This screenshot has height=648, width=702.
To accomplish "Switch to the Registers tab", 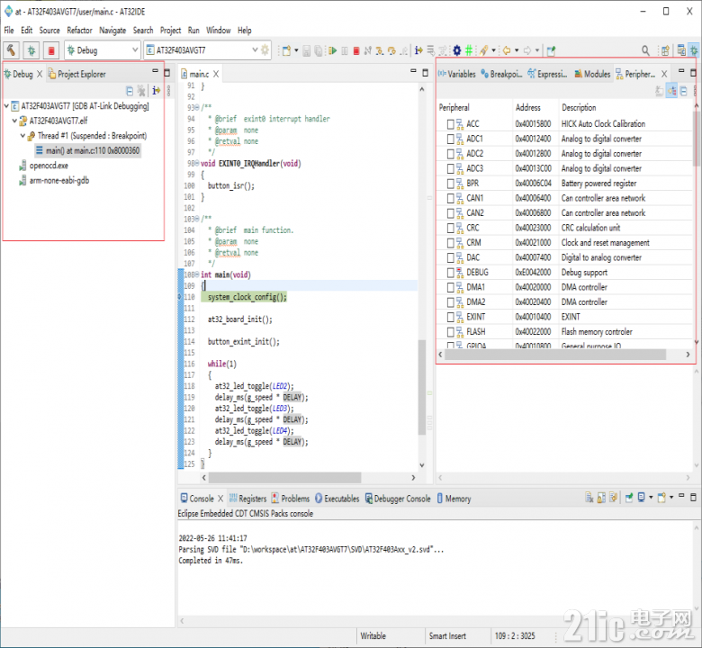I will [248, 499].
